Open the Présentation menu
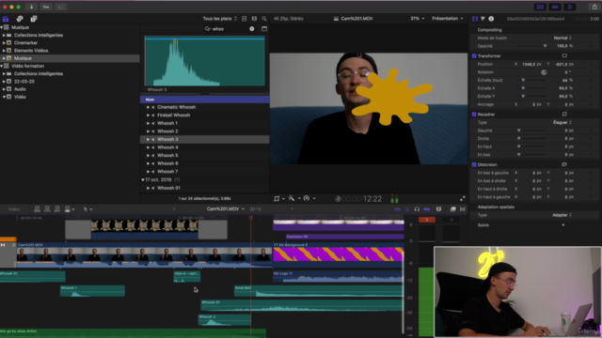 click(x=448, y=19)
